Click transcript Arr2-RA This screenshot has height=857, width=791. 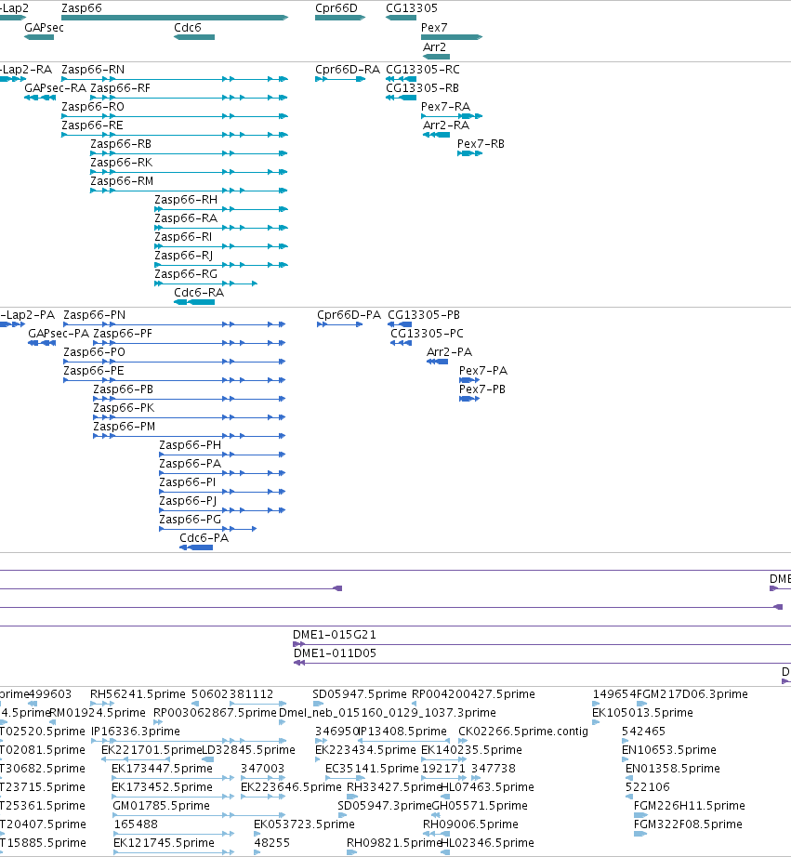436,135
